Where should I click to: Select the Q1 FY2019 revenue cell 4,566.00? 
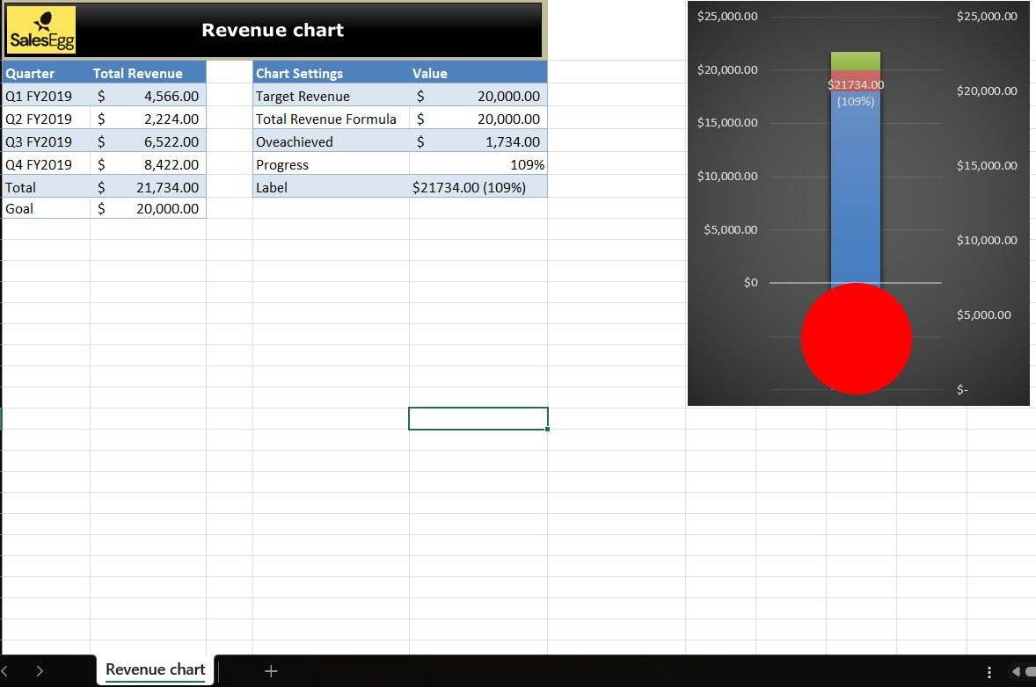pyautogui.click(x=148, y=97)
